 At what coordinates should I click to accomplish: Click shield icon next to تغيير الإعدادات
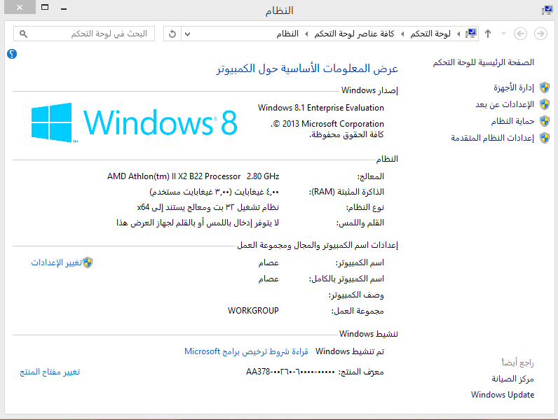pos(88,262)
